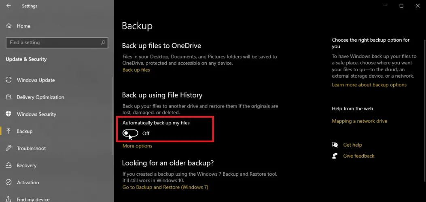This screenshot has width=426, height=202.
Task: Click the Troubleshoot wrench icon
Action: pos(8,148)
